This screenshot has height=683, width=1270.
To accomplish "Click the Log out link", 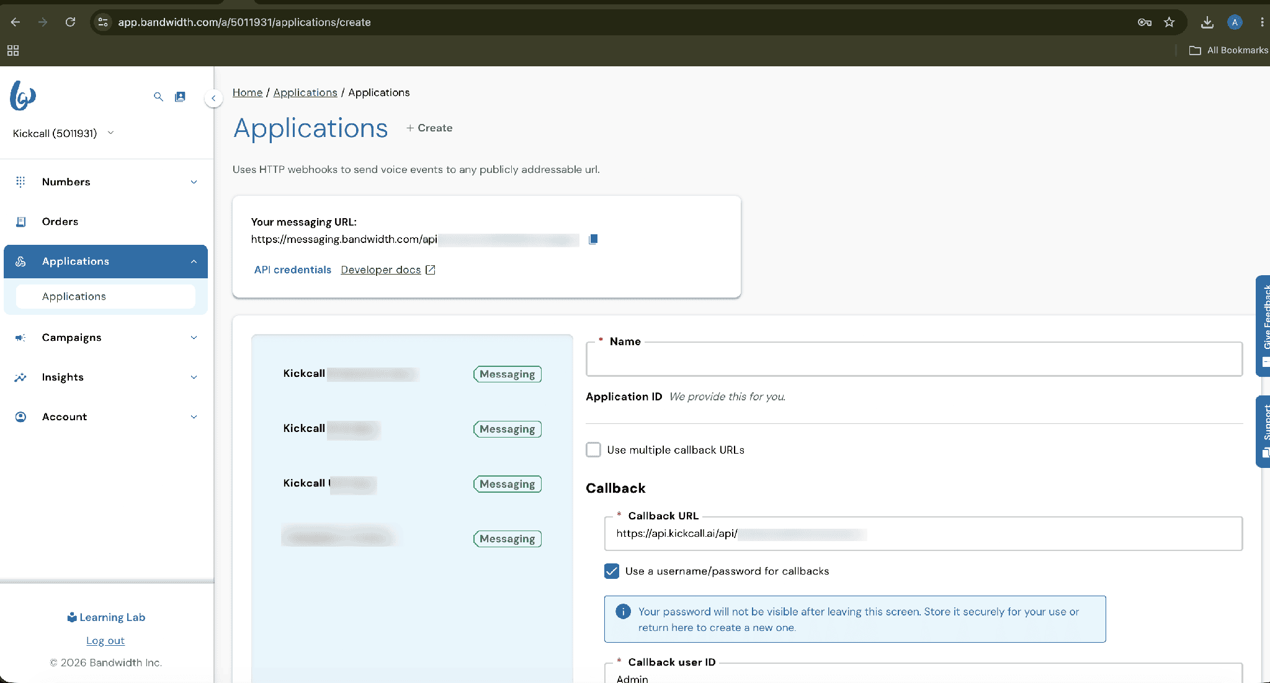I will tap(105, 641).
